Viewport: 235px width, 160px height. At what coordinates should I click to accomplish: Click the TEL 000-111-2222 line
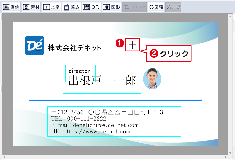78,119
